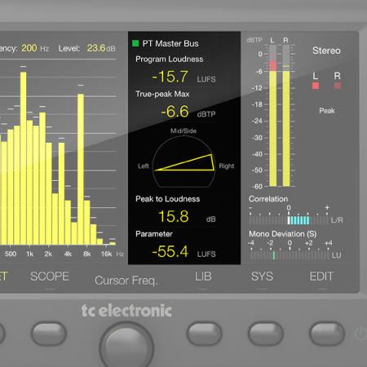Screen dimensions: 367x367
Task: Turn the round encoder knob
Action: tap(126, 345)
